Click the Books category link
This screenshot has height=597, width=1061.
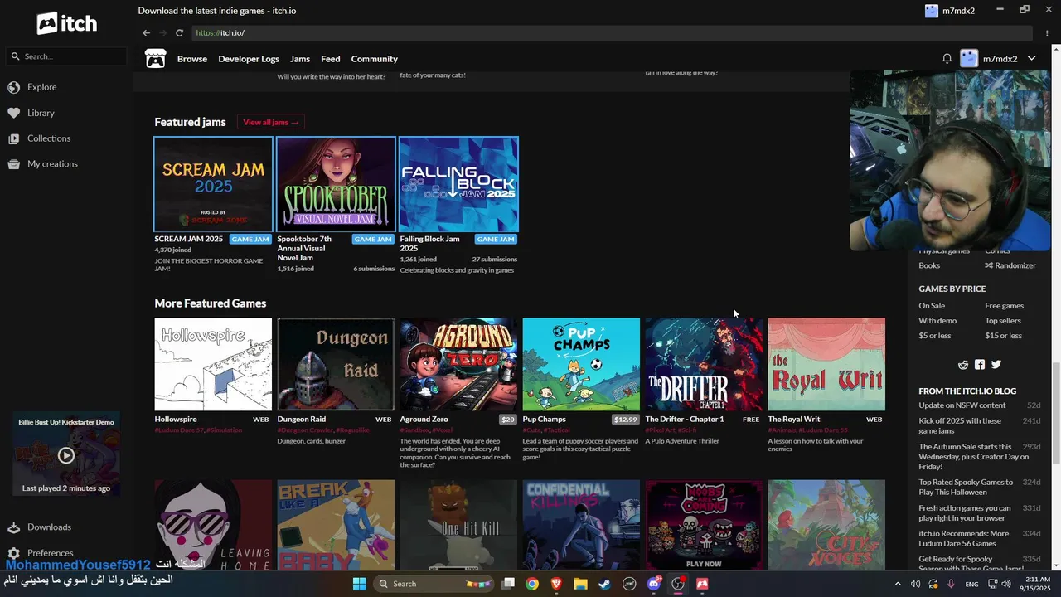point(929,265)
